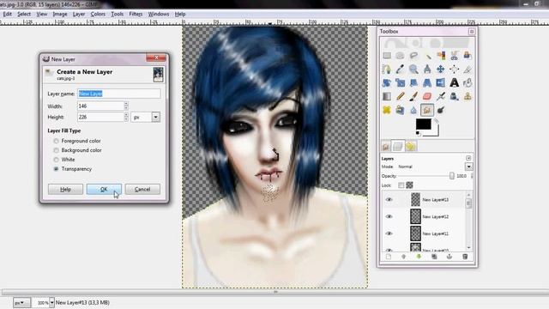Open the px unit dropdown in New Layer dialog
549x309 pixels.
(156, 117)
